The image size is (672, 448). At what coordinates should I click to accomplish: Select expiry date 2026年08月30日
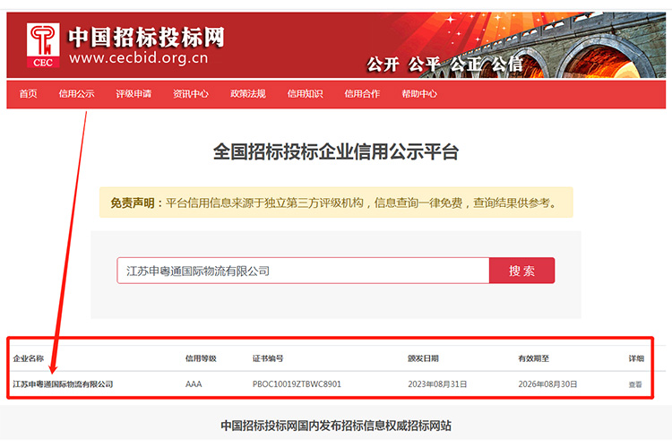[x=547, y=384]
